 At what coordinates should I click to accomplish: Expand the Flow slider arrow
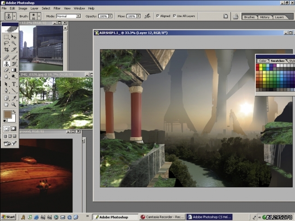(138, 16)
